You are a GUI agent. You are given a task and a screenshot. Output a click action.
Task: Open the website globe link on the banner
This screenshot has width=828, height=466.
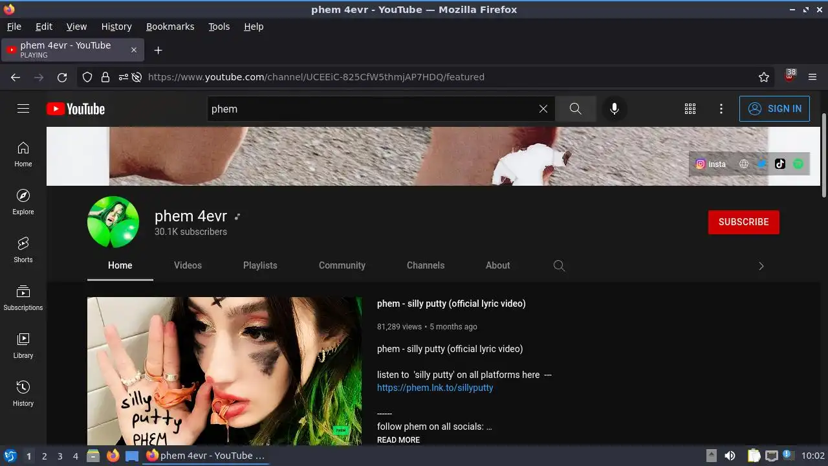(744, 164)
